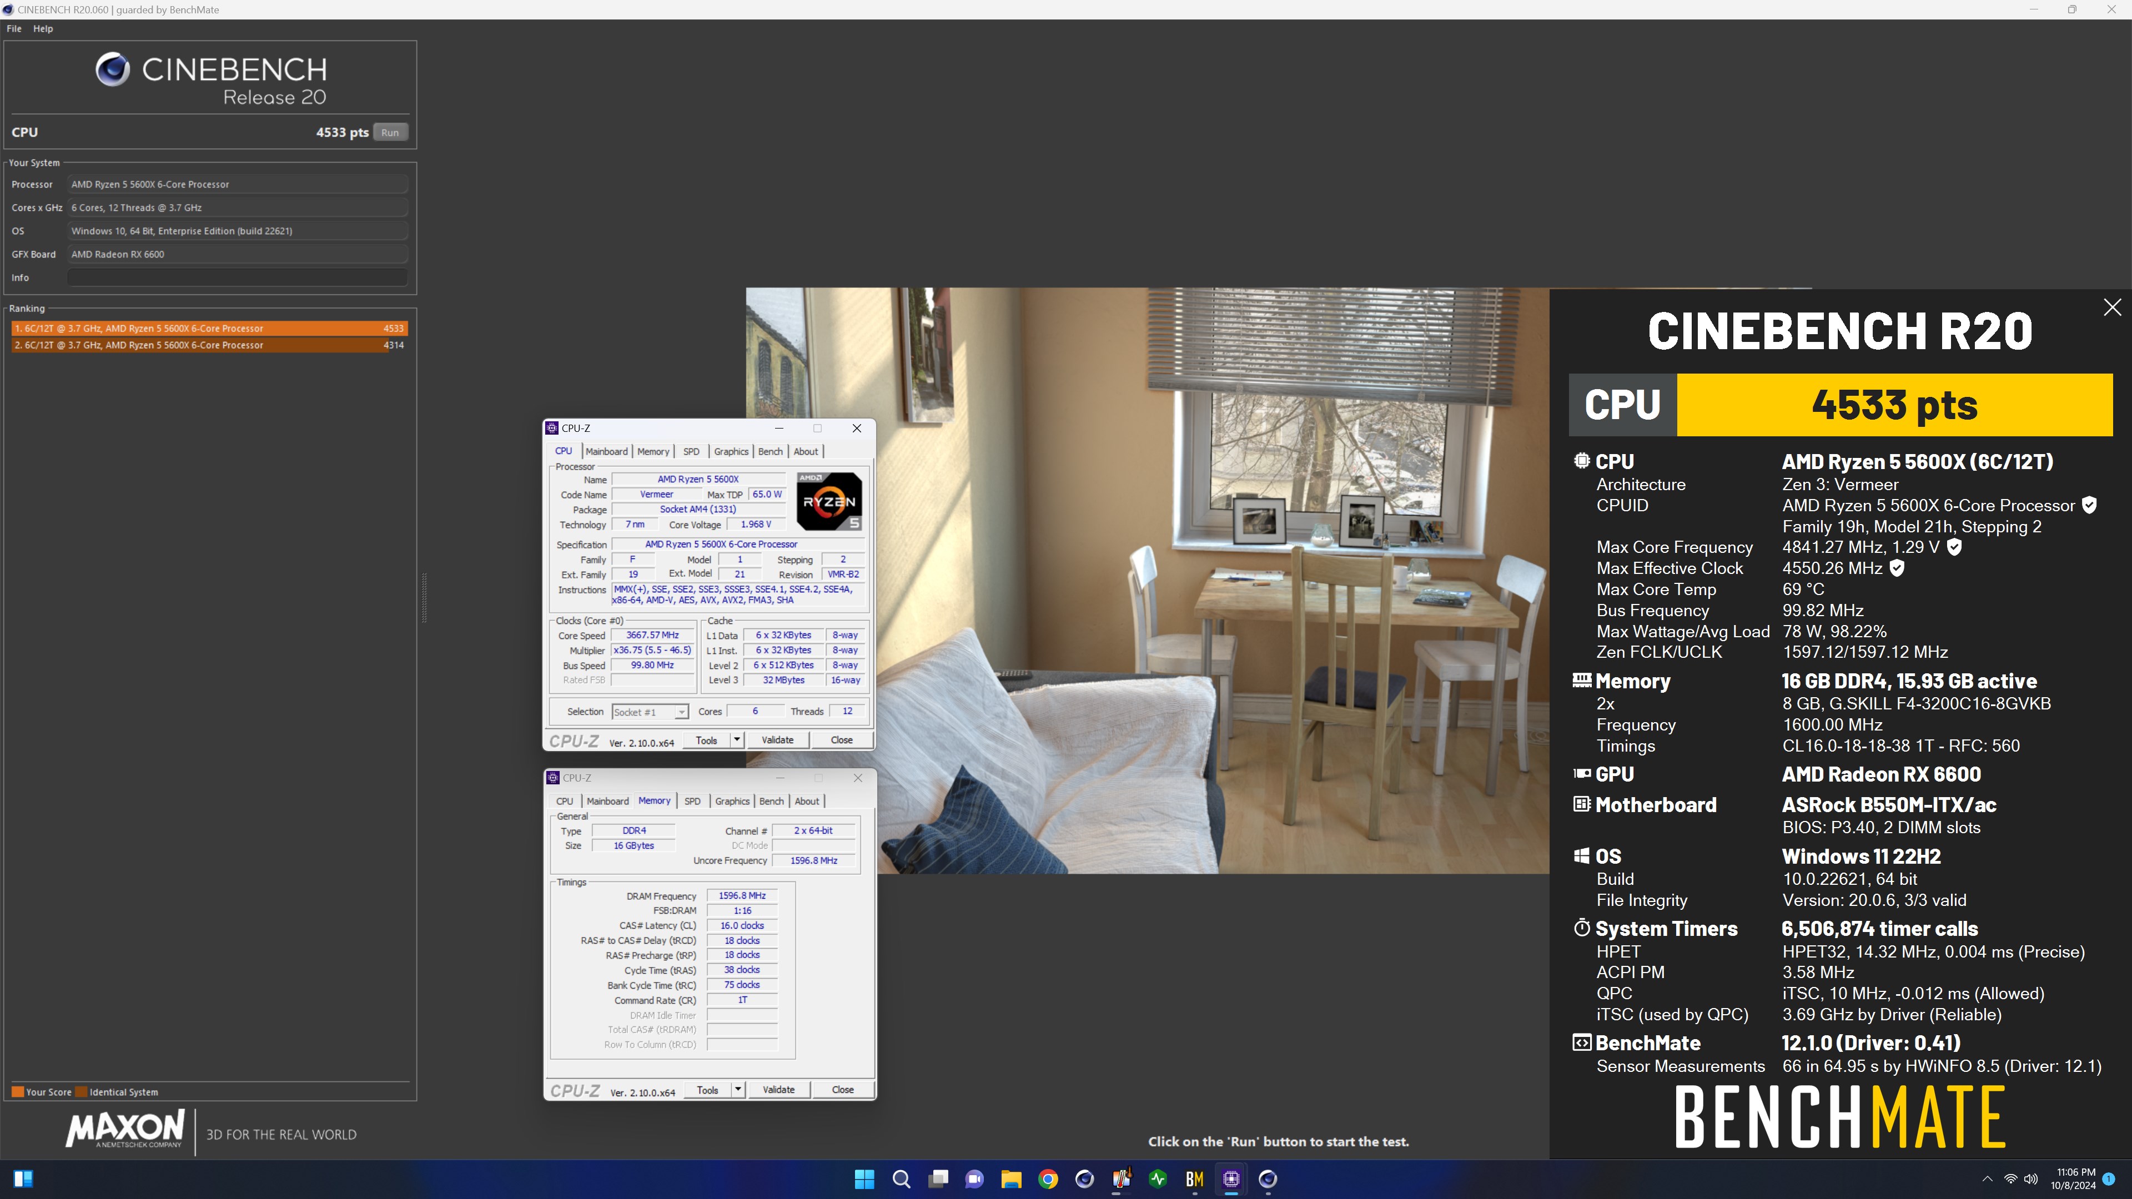Expand the Tools dropdown arrow in the lower CPU-Z window
Image resolution: width=2132 pixels, height=1199 pixels.
coord(737,1090)
